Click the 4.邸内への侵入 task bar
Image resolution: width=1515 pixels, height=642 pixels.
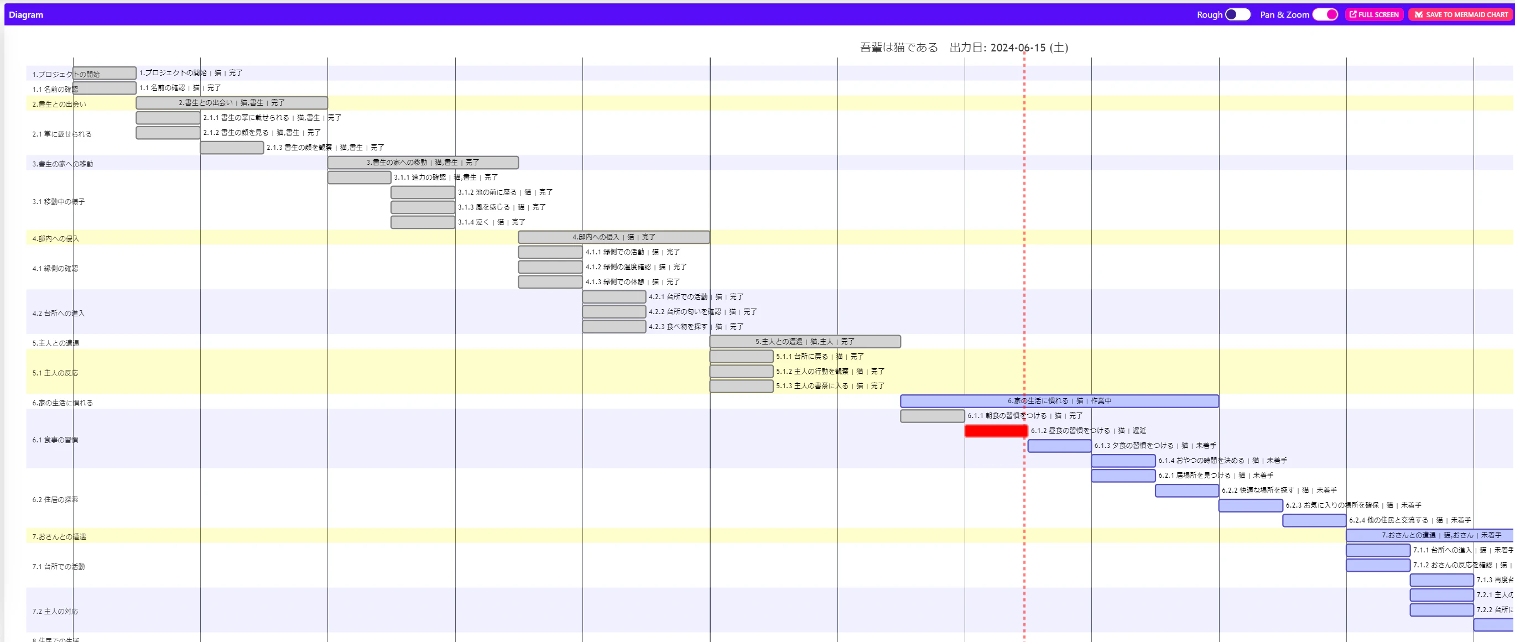613,237
